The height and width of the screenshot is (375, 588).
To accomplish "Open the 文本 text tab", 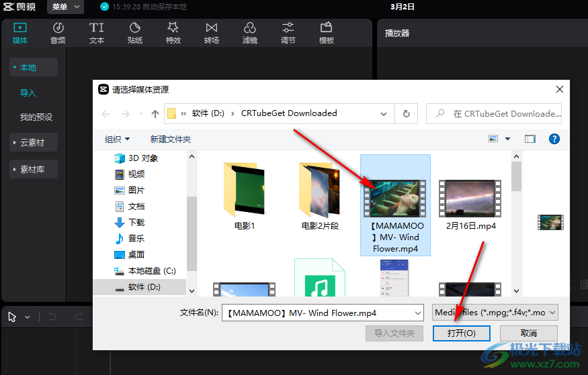I will click(x=96, y=33).
